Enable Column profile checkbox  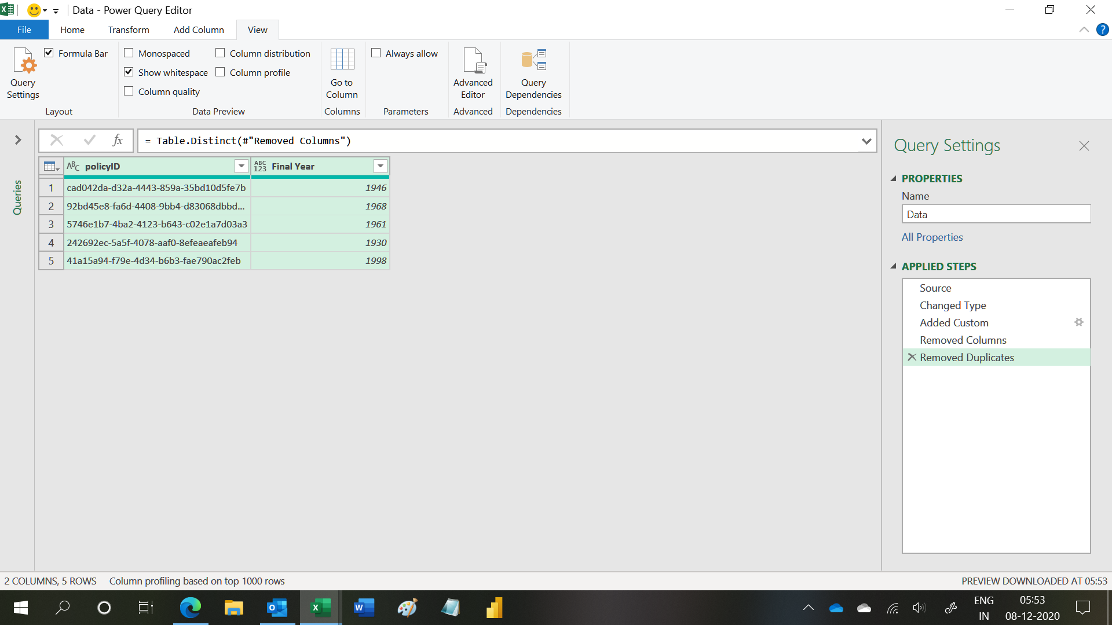pos(220,72)
